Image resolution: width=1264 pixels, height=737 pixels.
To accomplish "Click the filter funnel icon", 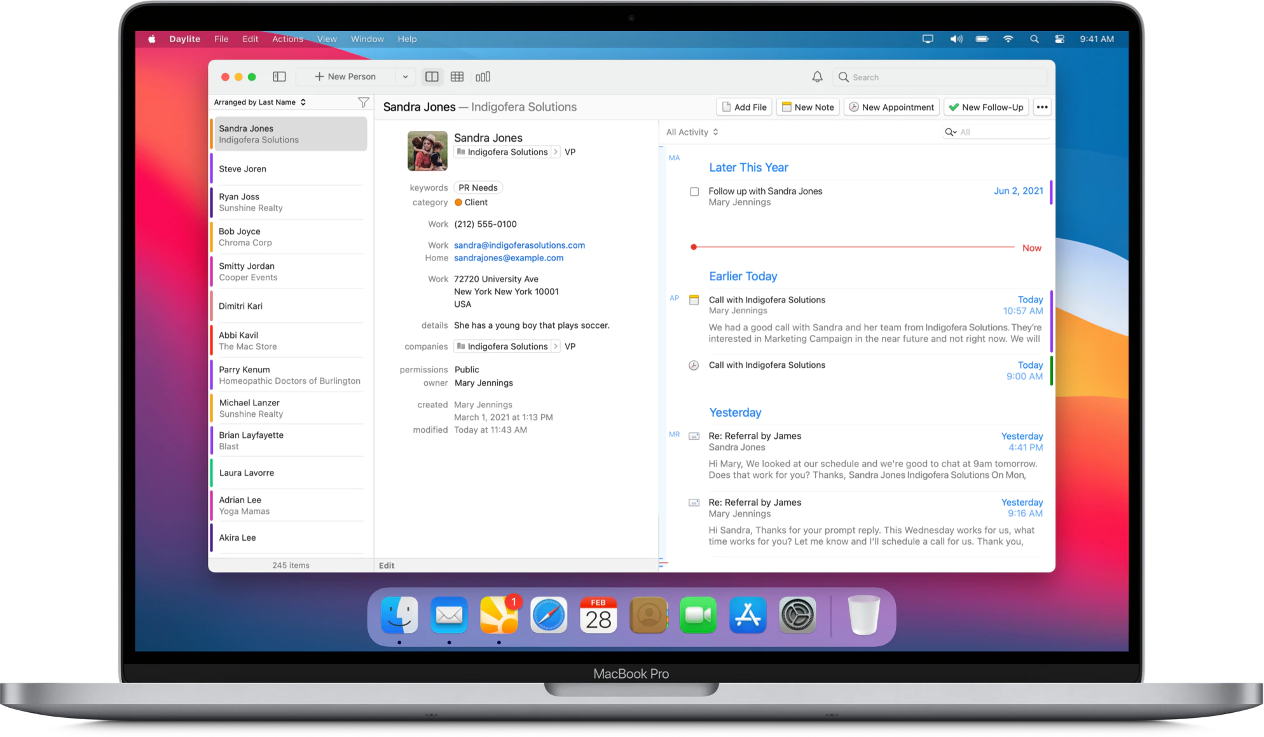I will (x=363, y=102).
